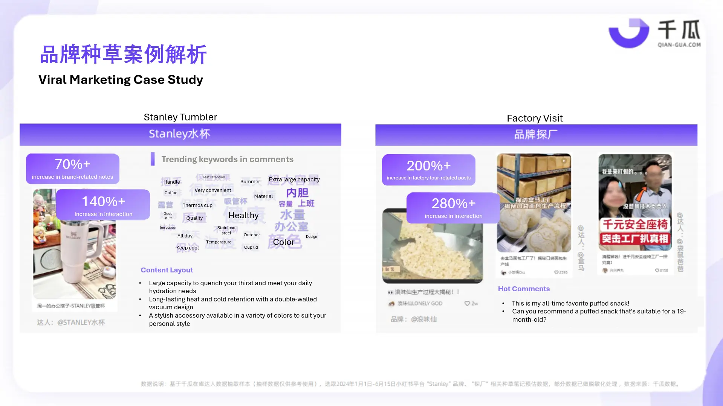Click the 'Thermos cup' keyword
The width and height of the screenshot is (723, 406).
tap(197, 205)
